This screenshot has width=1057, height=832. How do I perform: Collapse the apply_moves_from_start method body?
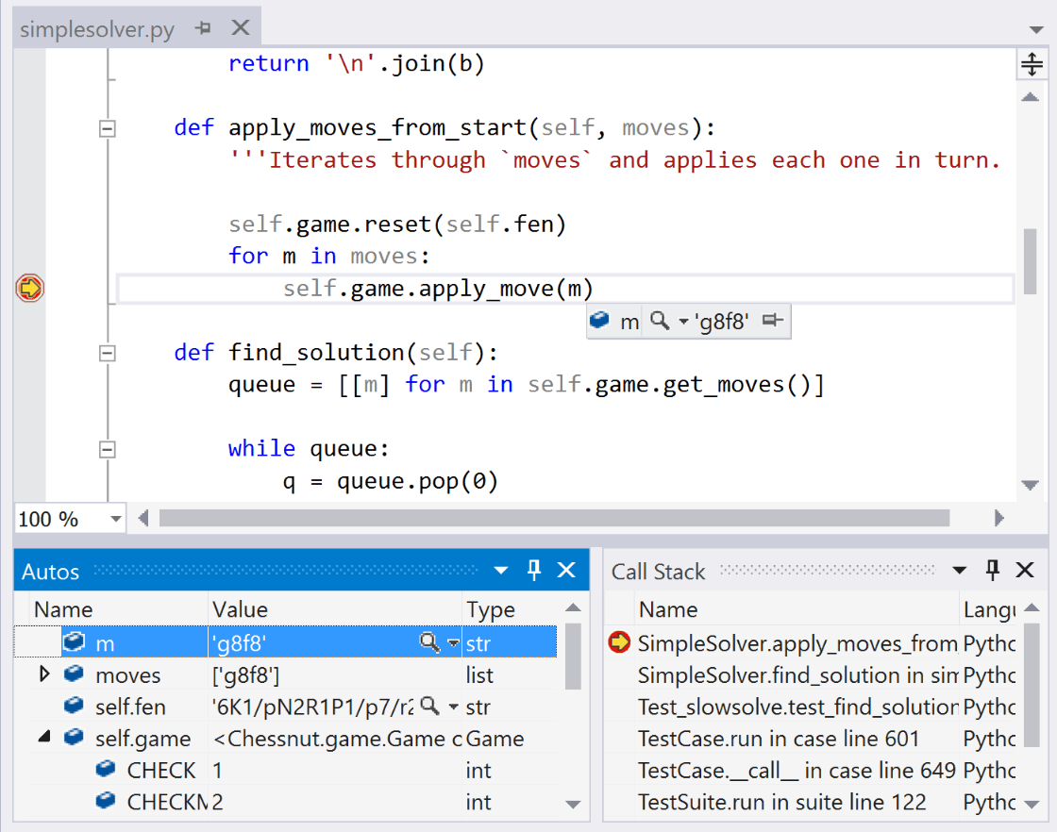click(107, 128)
